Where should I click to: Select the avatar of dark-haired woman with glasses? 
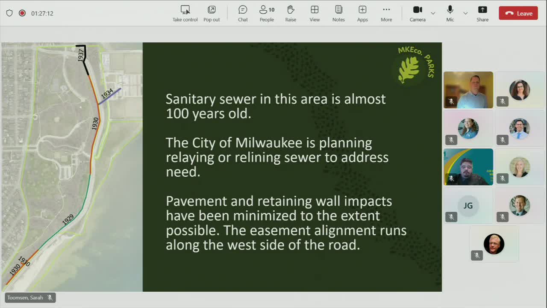520,90
